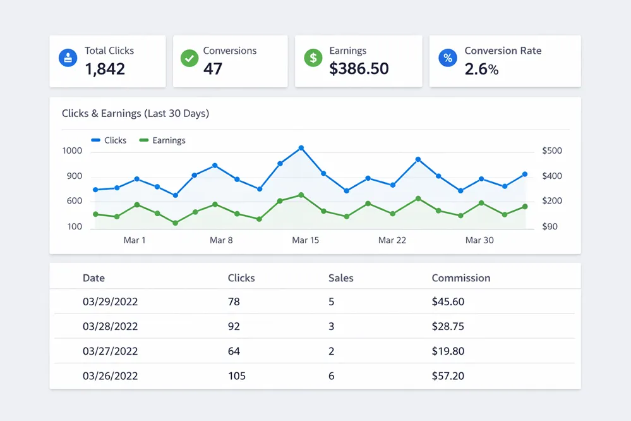The image size is (631, 421).
Task: Click the Earnings stat card
Action: tap(358, 61)
